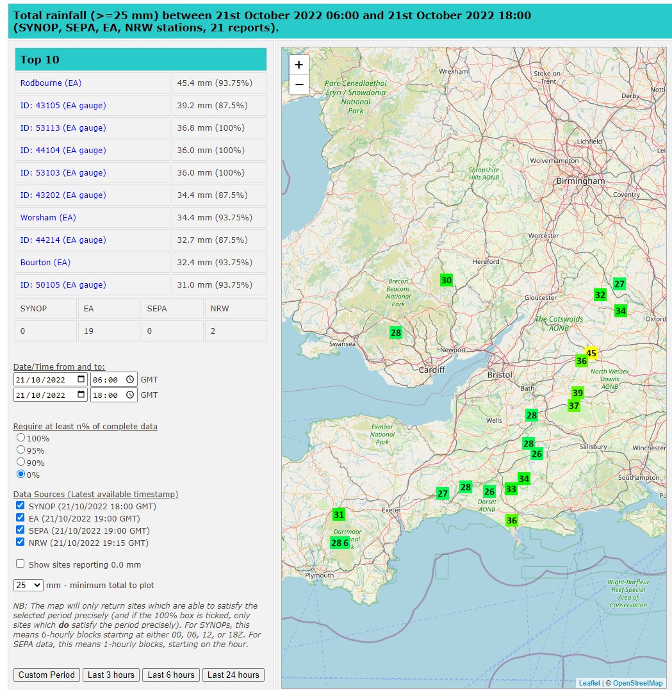Screen dimensions: 672x690
Task: Select the 90% complete data option
Action: [20, 462]
